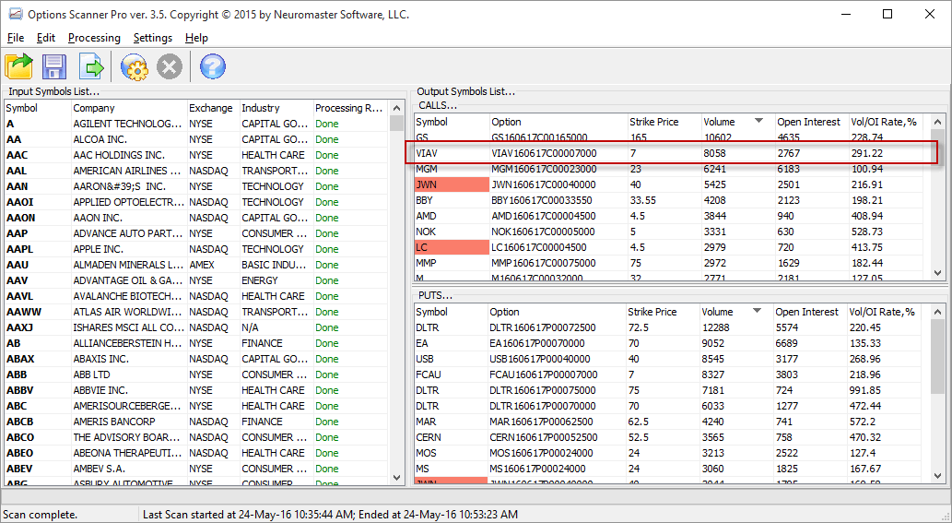Select MGM symbol in CALLS table
Screen dimensions: 952x523
pos(426,169)
